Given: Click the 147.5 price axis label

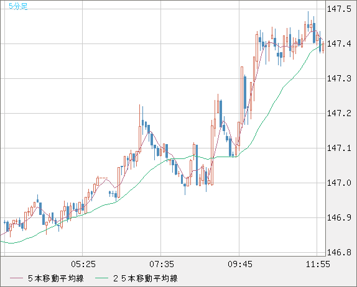Looking at the screenshot, I should [339, 9].
